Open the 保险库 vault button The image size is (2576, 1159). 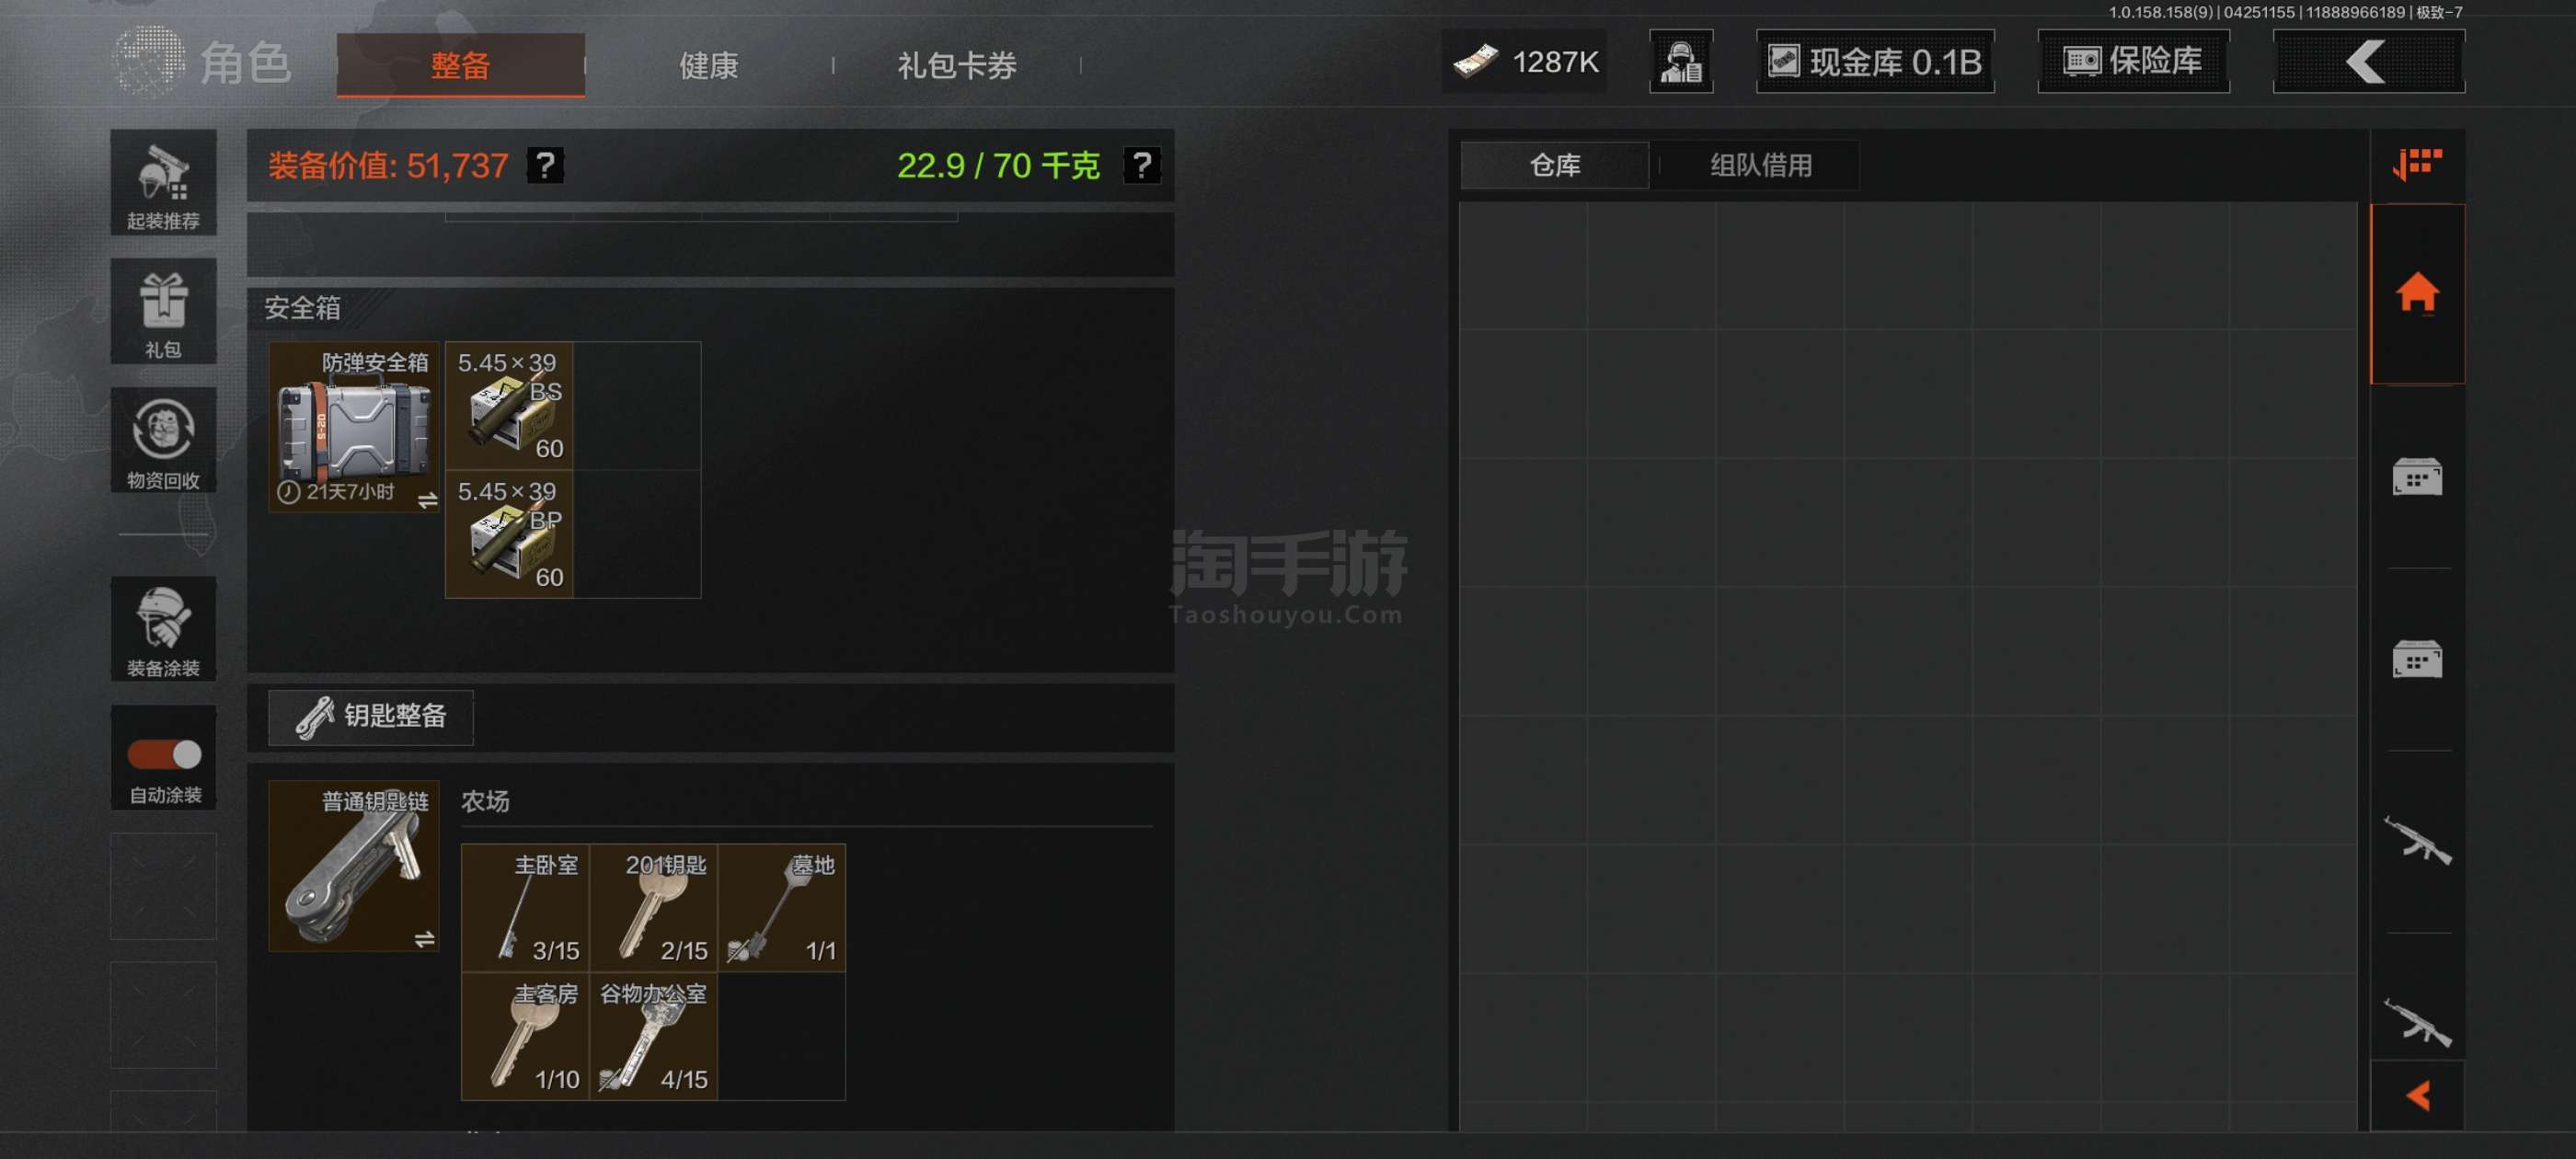point(2133,62)
